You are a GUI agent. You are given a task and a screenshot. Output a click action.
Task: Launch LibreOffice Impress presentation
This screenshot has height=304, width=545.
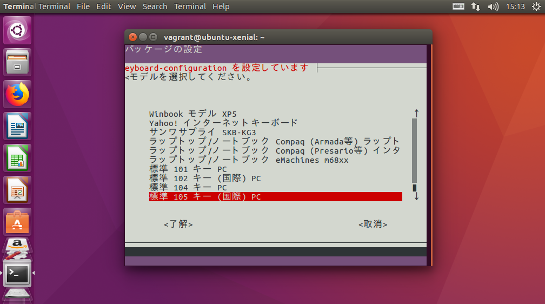[x=17, y=190]
